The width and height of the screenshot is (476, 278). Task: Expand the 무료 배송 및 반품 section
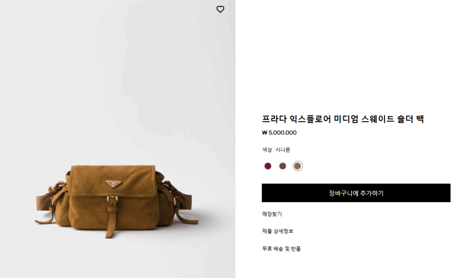(x=281, y=249)
